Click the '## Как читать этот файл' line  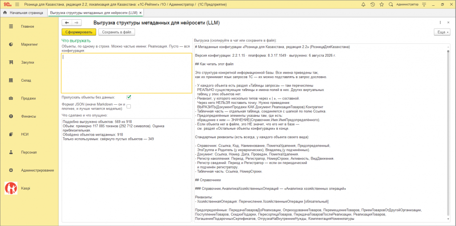[x=214, y=64]
